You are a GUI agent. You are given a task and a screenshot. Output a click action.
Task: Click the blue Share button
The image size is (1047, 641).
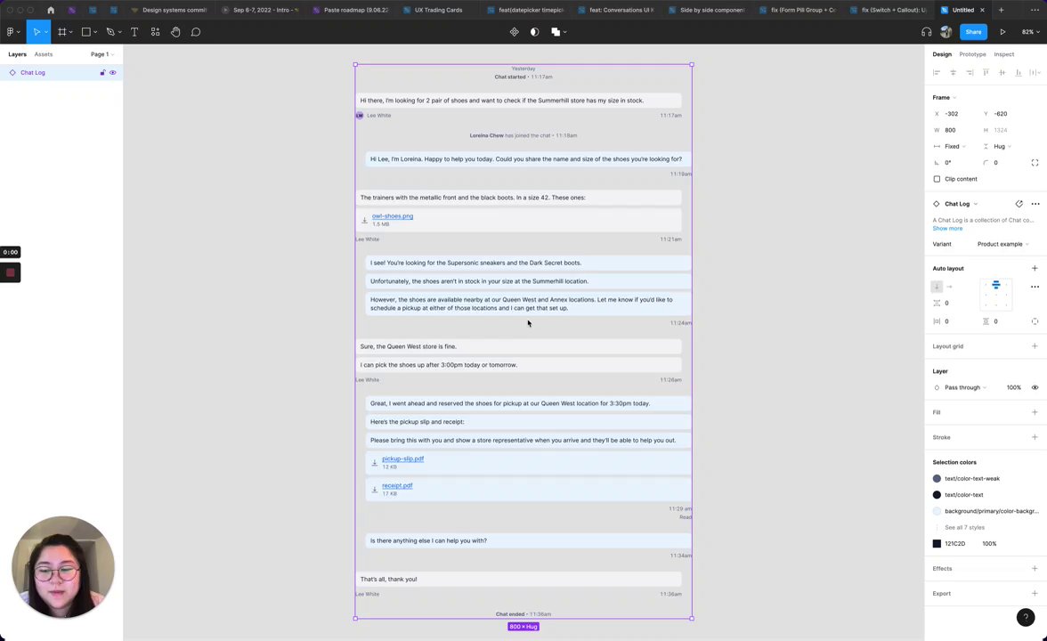click(973, 31)
